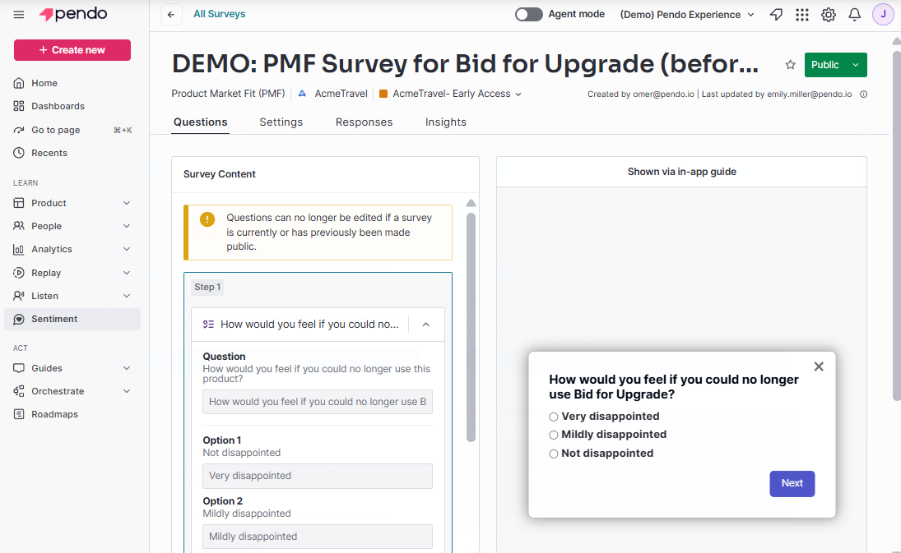The height and width of the screenshot is (553, 901).
Task: Expand the Product sidebar section
Action: coord(127,203)
